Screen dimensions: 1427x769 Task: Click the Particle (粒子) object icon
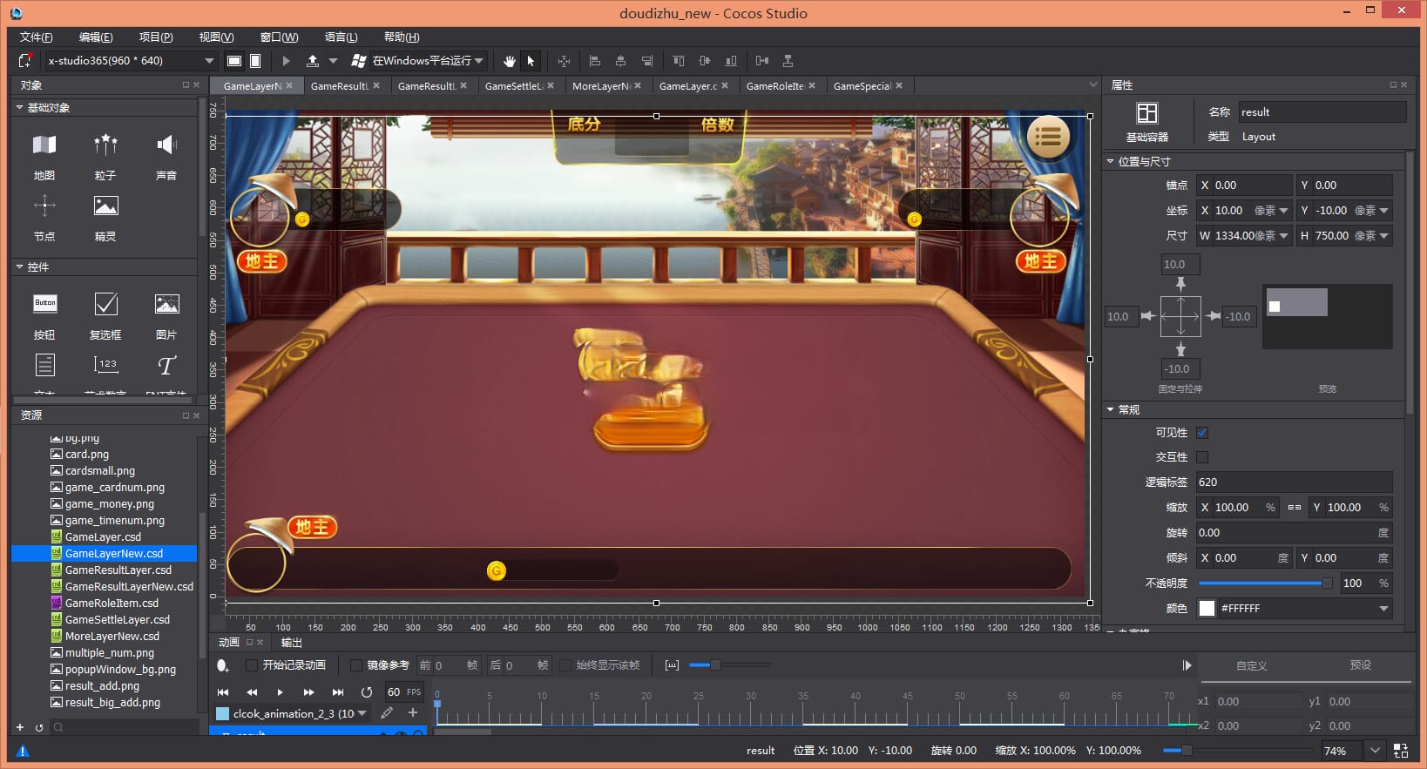click(x=105, y=145)
